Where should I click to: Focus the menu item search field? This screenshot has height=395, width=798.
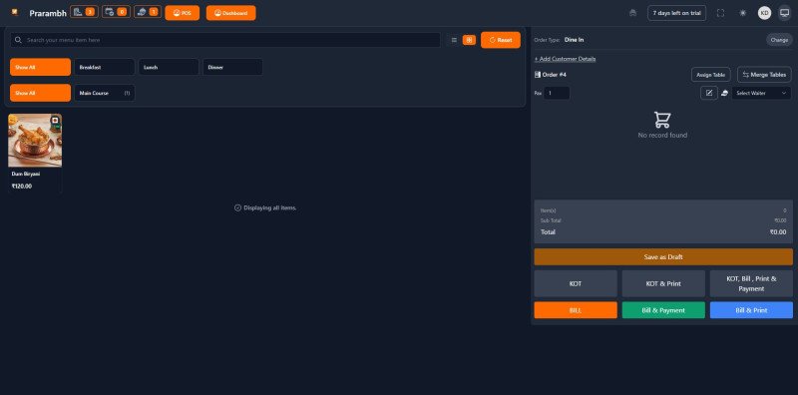point(225,40)
